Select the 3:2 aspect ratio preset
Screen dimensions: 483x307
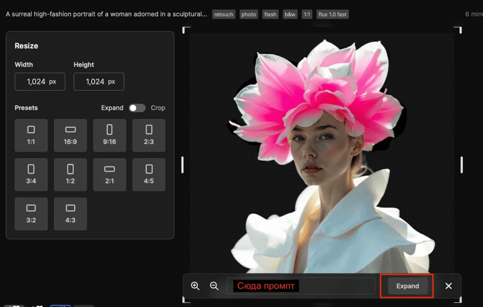(31, 213)
